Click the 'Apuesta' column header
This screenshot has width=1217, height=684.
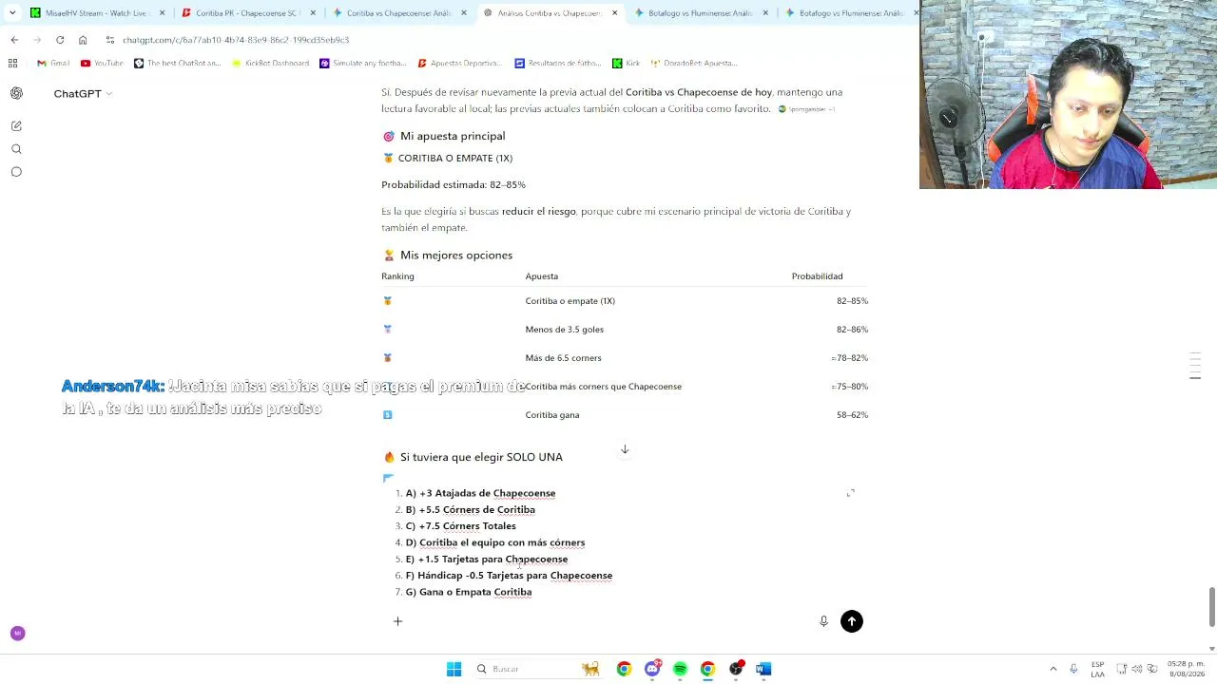coord(541,276)
